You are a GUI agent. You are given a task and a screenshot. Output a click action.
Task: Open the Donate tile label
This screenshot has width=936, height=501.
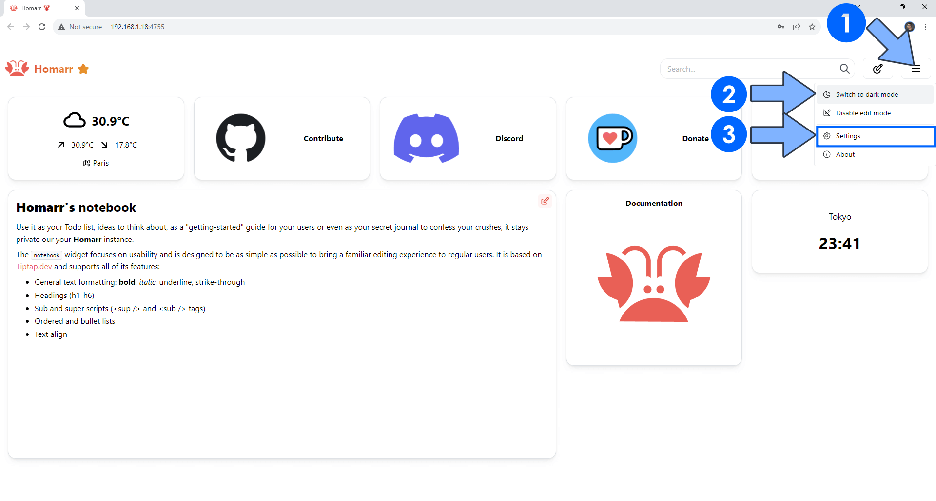pyautogui.click(x=695, y=139)
